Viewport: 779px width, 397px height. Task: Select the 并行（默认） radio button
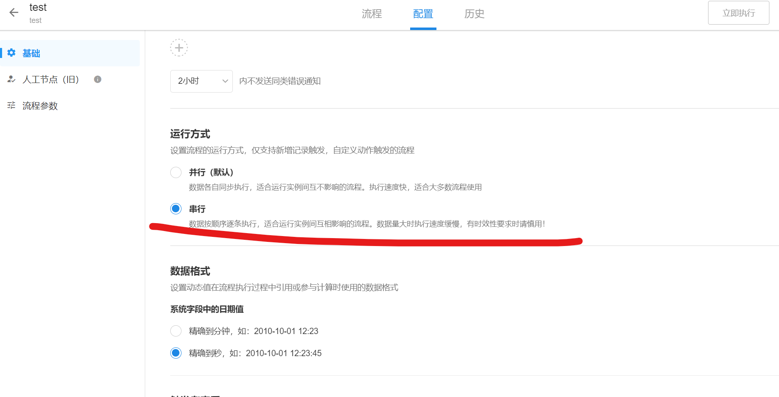pyautogui.click(x=176, y=172)
